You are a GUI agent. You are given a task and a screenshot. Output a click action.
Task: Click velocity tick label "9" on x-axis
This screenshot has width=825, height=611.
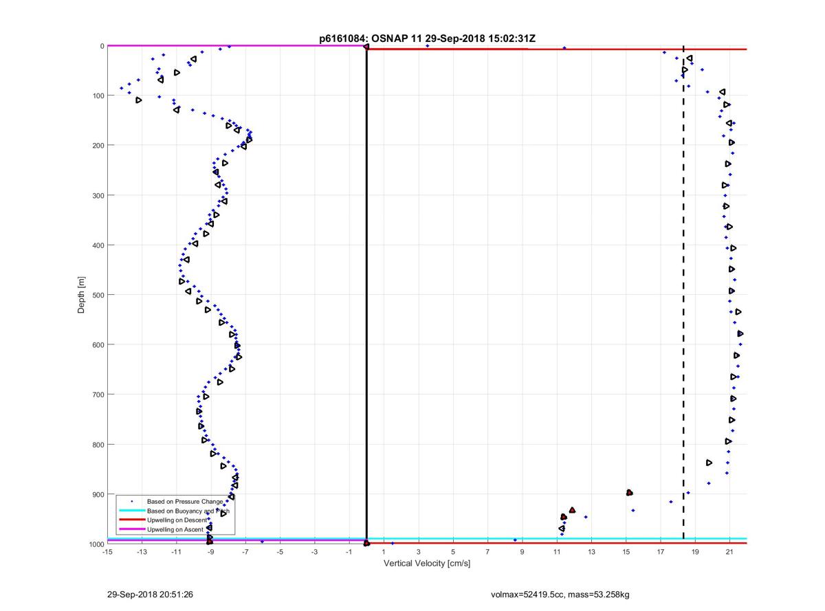522,552
